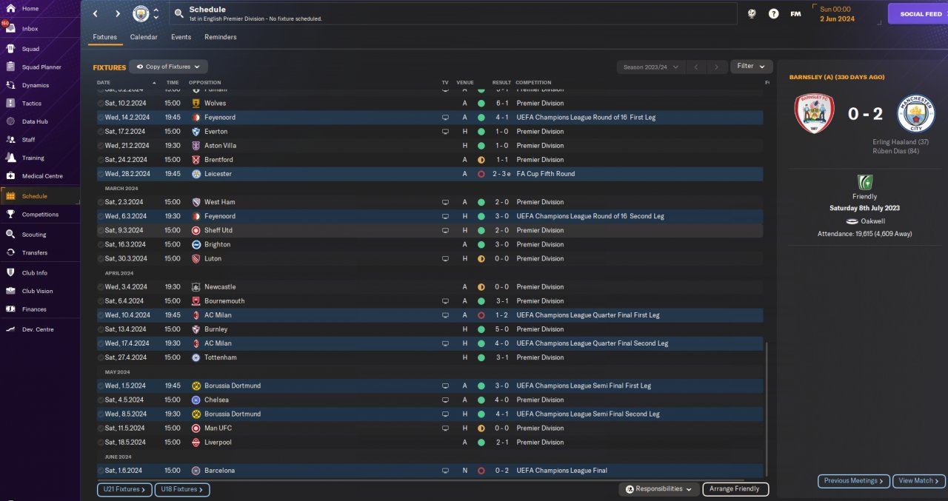Toggle the marker on the Liverpool 18.5.2024 row
Viewport: 948px width, 501px height.
[101, 443]
